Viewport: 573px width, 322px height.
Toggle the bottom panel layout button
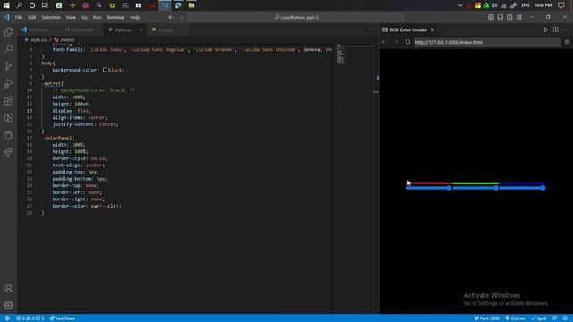[500, 17]
